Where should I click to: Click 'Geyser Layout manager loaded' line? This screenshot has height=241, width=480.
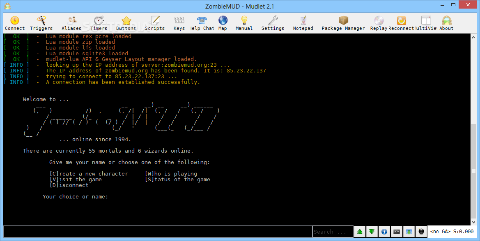click(121, 59)
